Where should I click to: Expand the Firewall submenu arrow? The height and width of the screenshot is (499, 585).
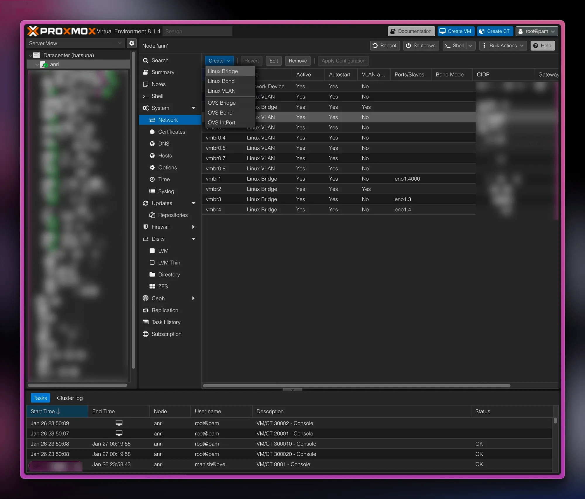tap(193, 227)
